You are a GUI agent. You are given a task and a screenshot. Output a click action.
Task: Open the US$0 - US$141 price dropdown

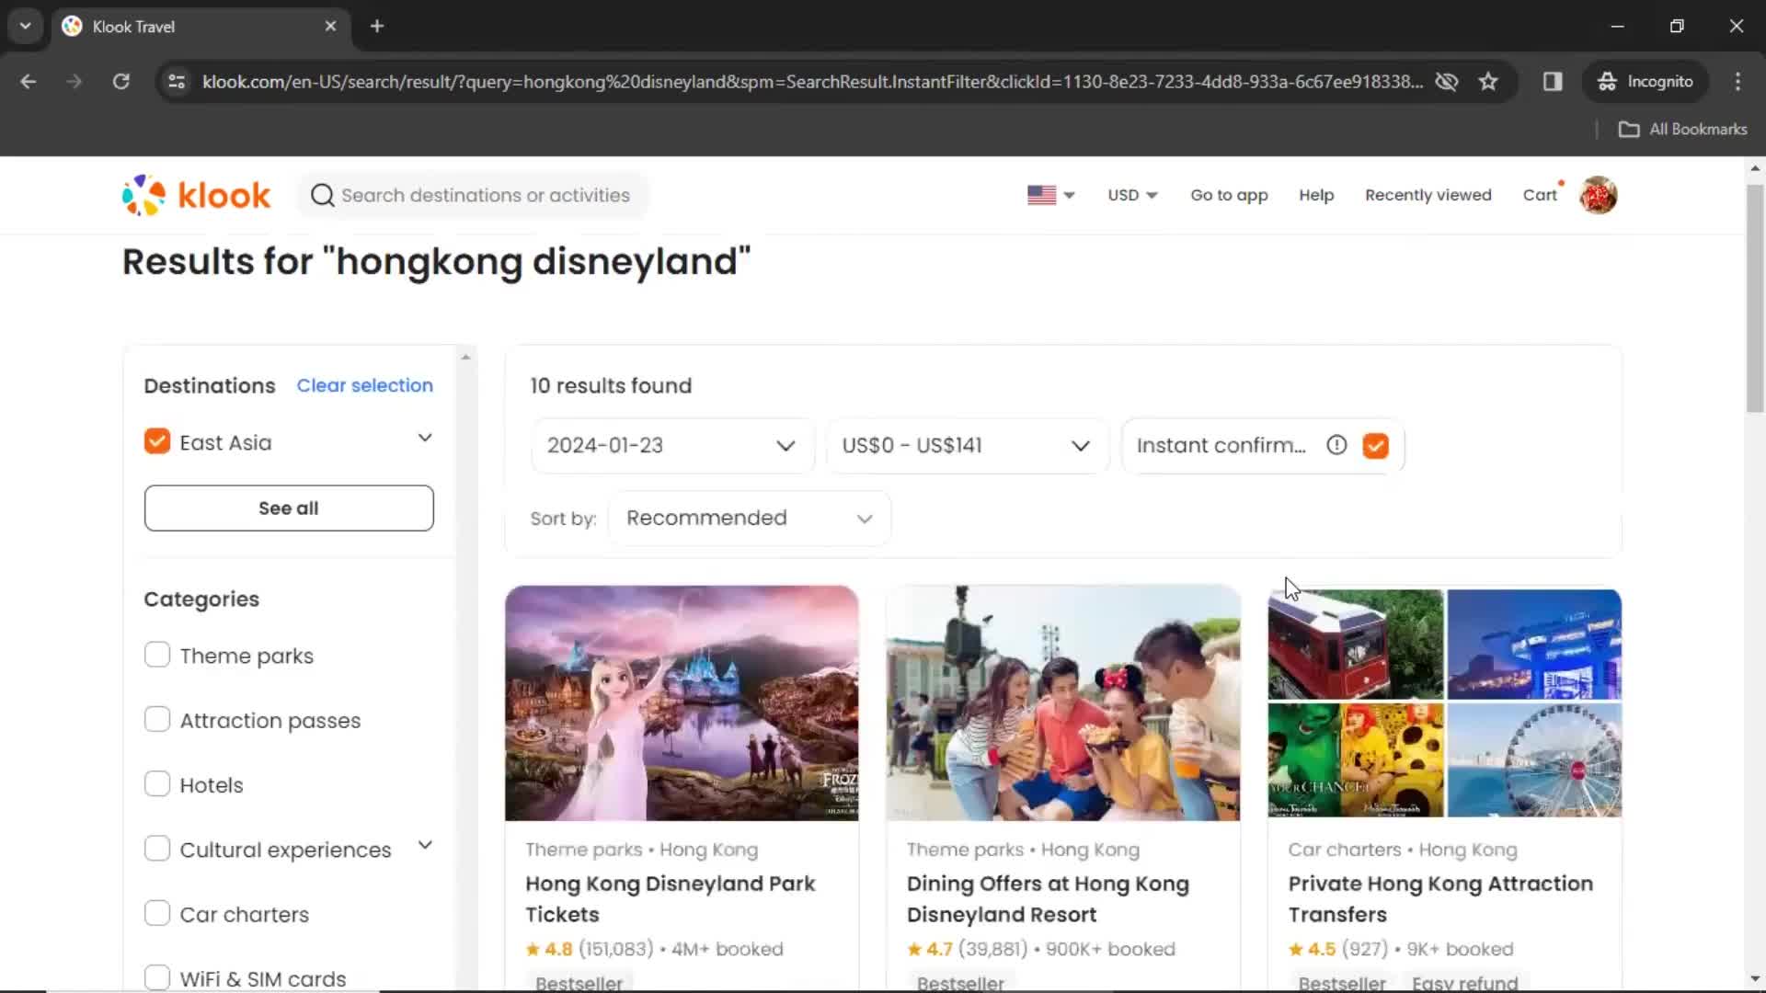coord(968,445)
